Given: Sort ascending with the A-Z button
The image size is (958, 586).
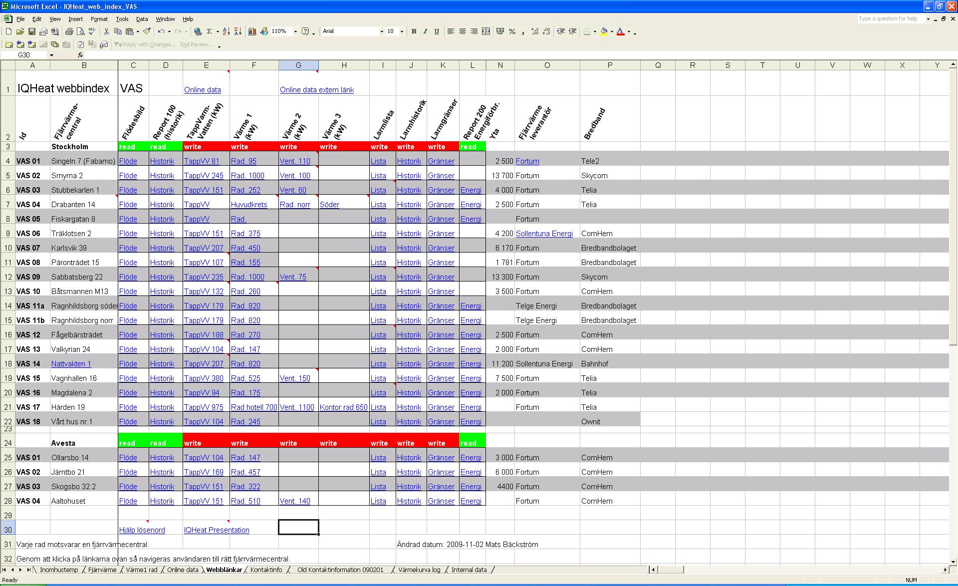Looking at the screenshot, I should 226,31.
